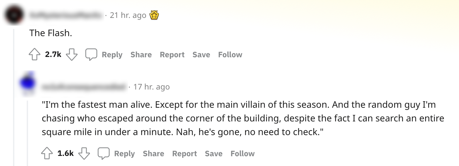Report the 1.6k-point nested comment

[x=185, y=154]
